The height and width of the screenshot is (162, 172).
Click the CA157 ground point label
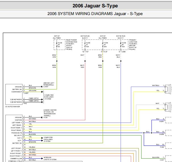(46, 87)
